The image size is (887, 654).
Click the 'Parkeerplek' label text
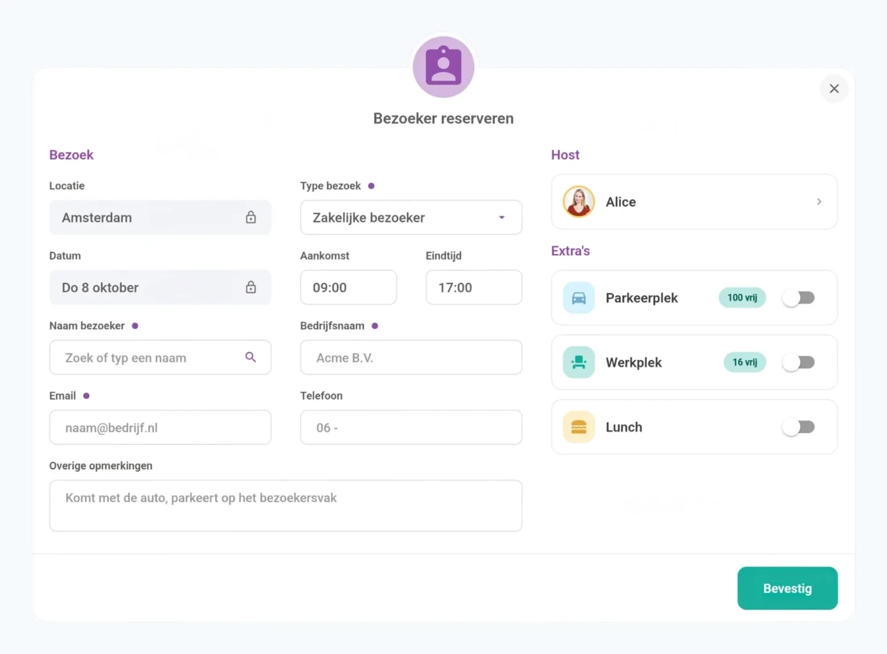coord(642,298)
